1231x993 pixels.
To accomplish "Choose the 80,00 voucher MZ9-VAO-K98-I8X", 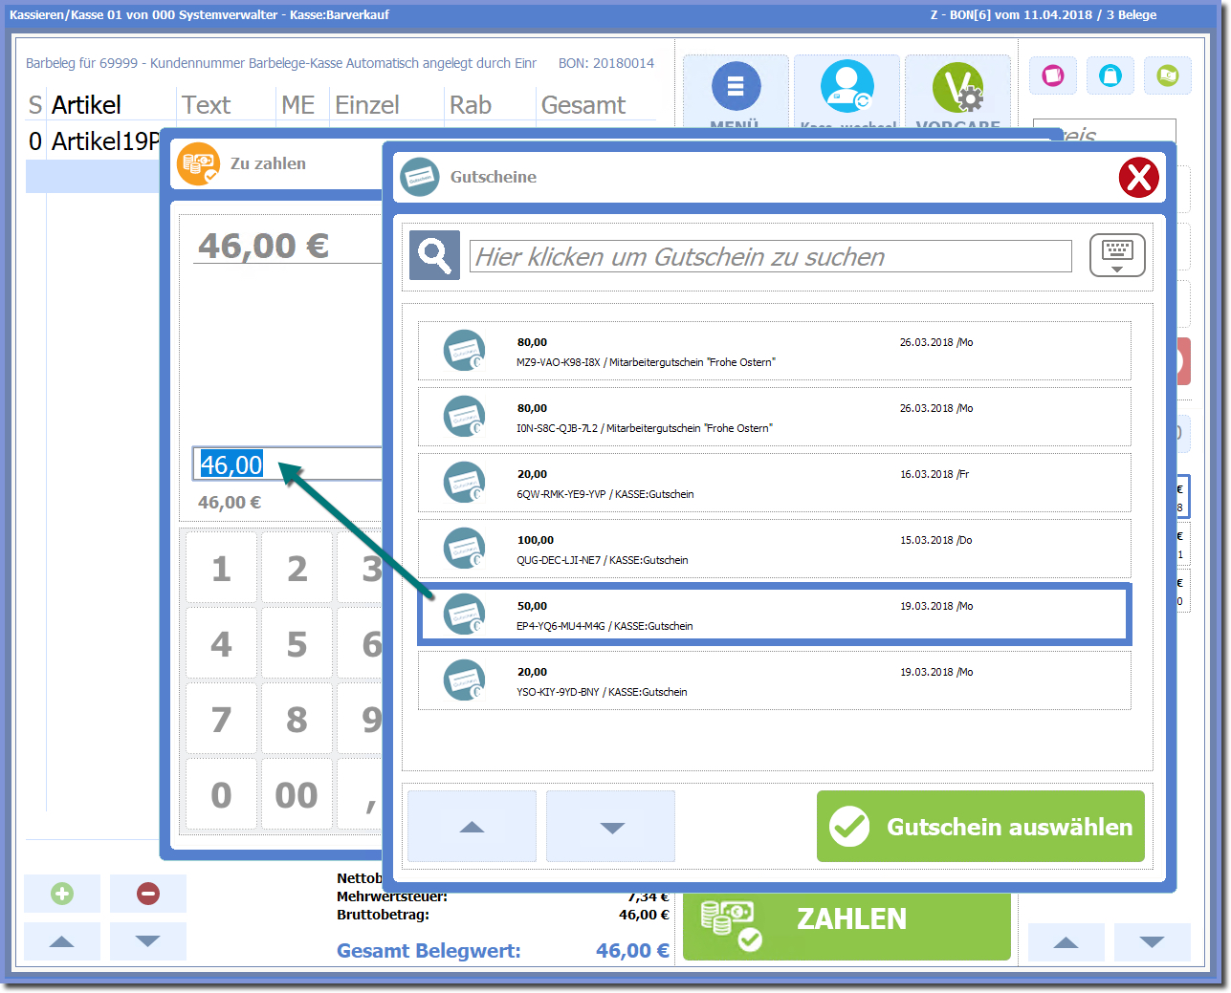I will (x=774, y=352).
